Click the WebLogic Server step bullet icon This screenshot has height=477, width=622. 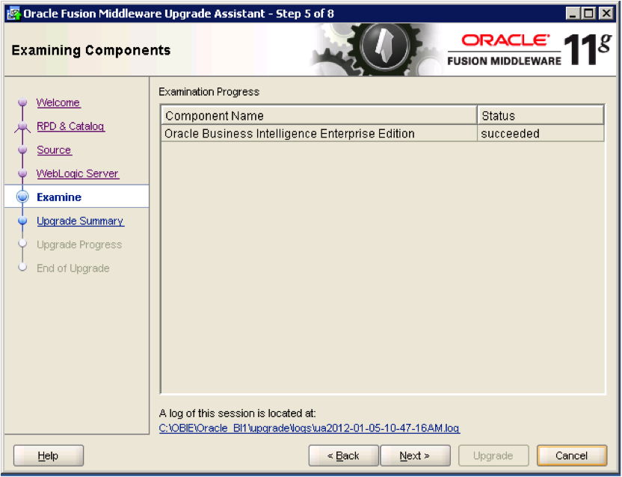[22, 173]
